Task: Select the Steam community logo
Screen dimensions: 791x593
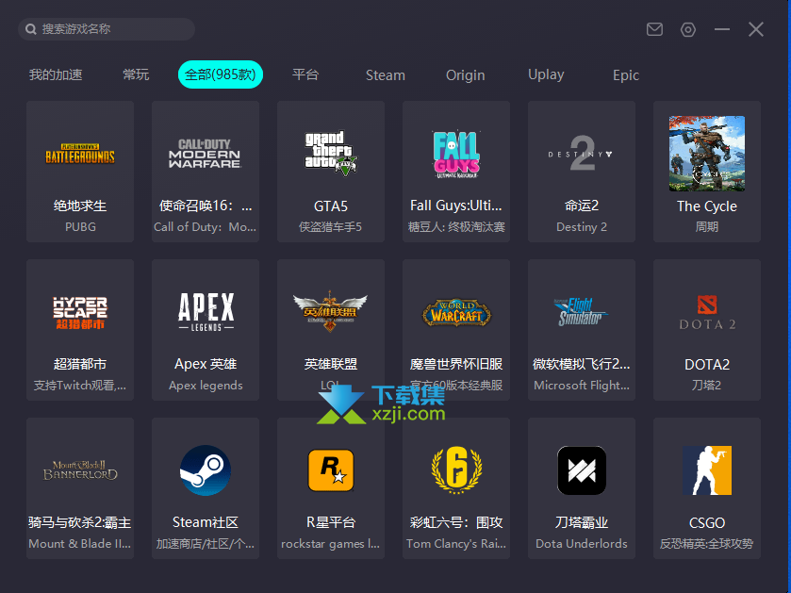Action: [x=206, y=469]
